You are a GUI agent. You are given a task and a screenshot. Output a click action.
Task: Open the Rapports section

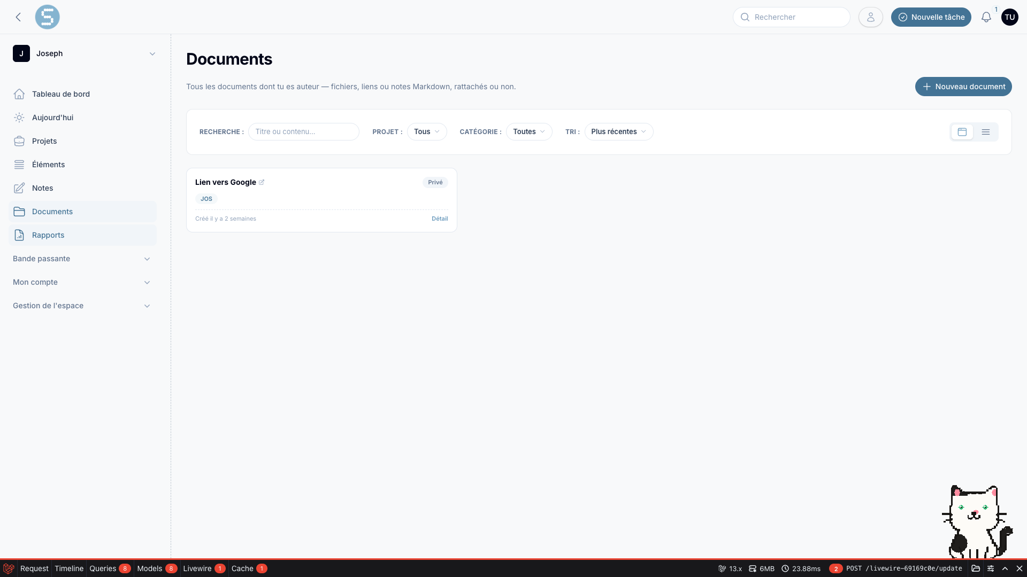(x=82, y=235)
